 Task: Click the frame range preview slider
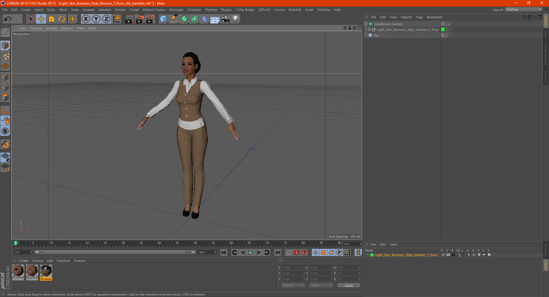(115, 252)
